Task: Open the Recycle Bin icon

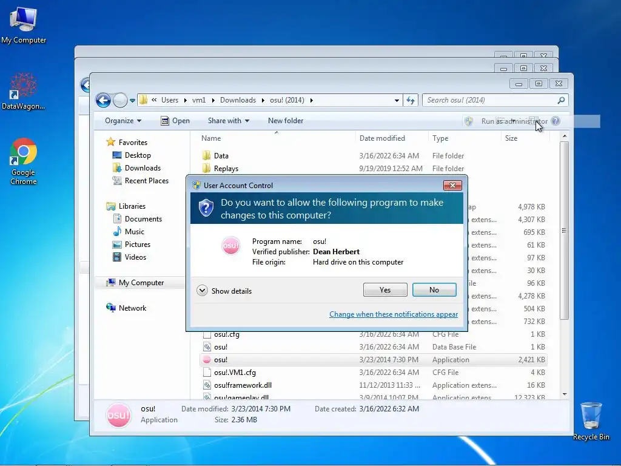Action: (x=591, y=421)
